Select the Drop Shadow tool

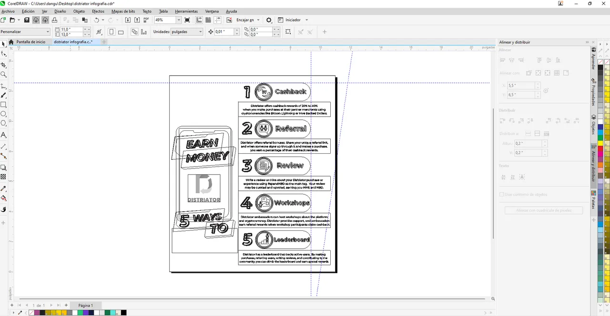pos(4,168)
